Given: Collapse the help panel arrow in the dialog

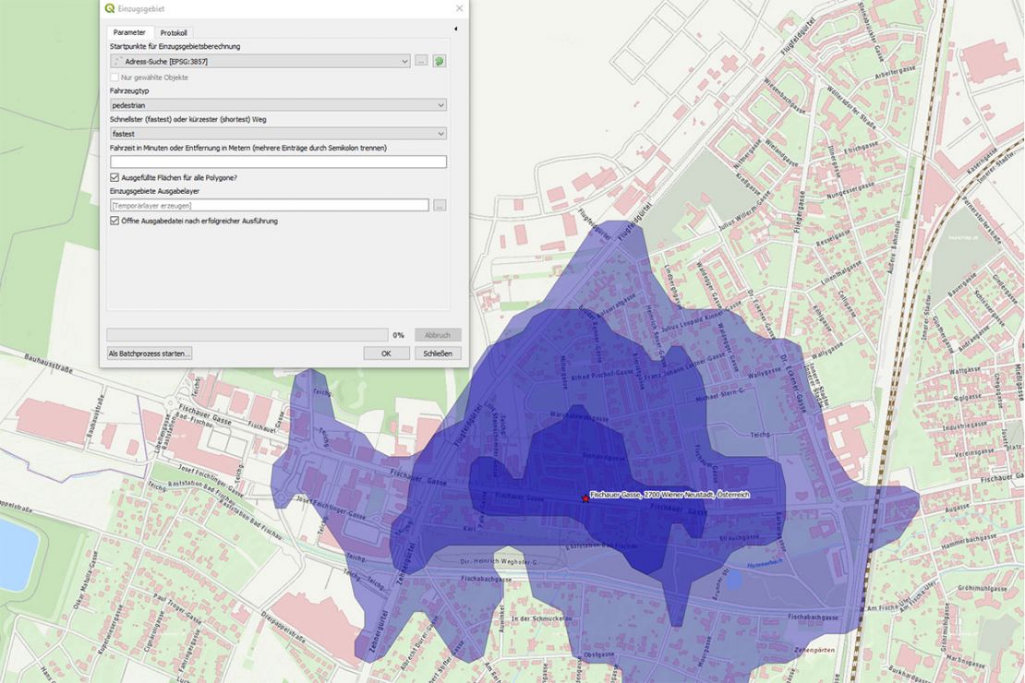Looking at the screenshot, I should point(455,29).
